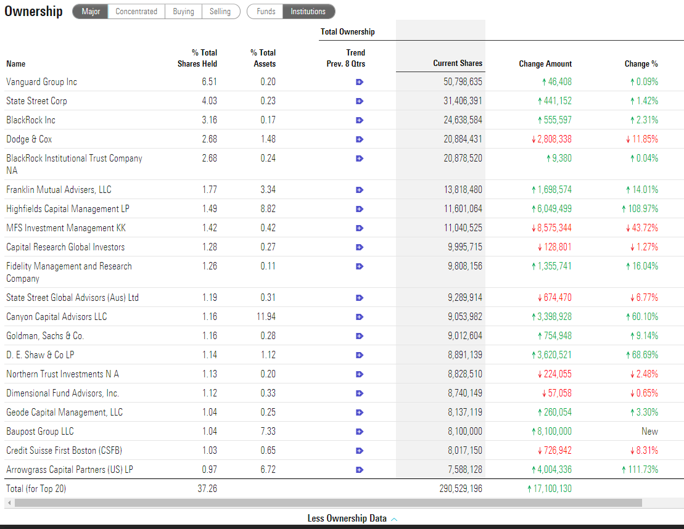Open trend icon for Canyon Capital Advisors
The width and height of the screenshot is (684, 529).
pyautogui.click(x=360, y=317)
